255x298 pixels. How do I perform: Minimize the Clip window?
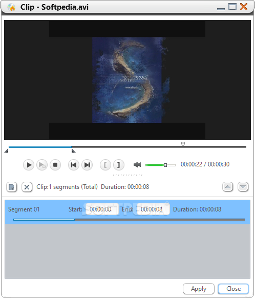tap(221, 9)
